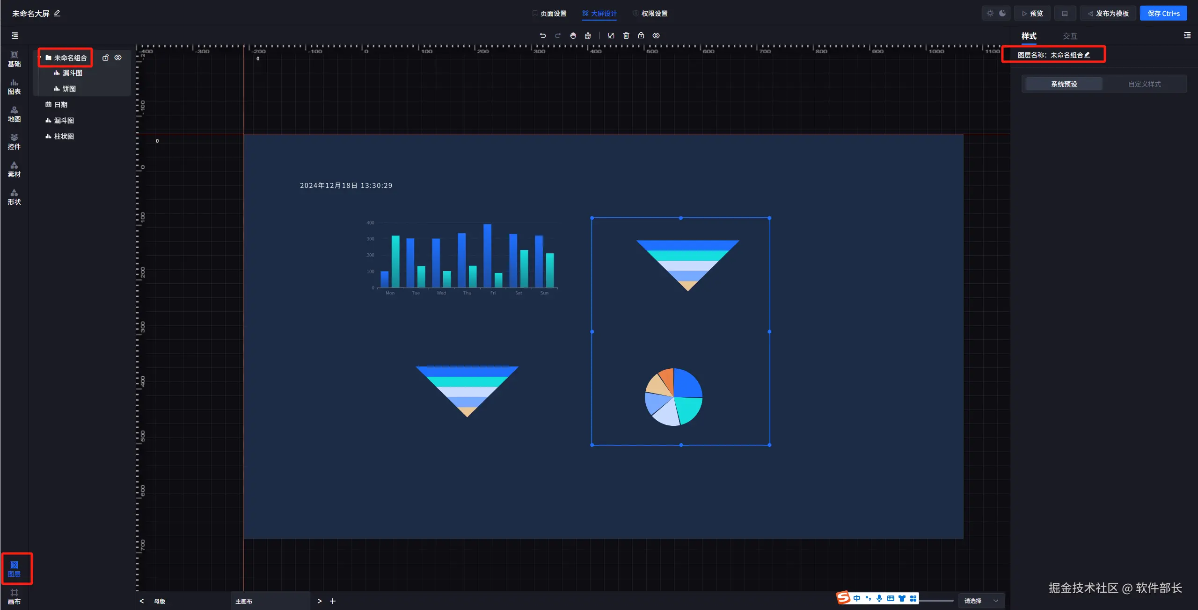Image resolution: width=1198 pixels, height=610 pixels.
Task: Click the 预览 preview button
Action: [x=1032, y=13]
